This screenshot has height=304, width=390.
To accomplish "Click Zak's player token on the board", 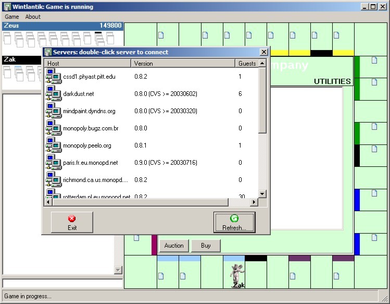I will pyautogui.click(x=237, y=273).
